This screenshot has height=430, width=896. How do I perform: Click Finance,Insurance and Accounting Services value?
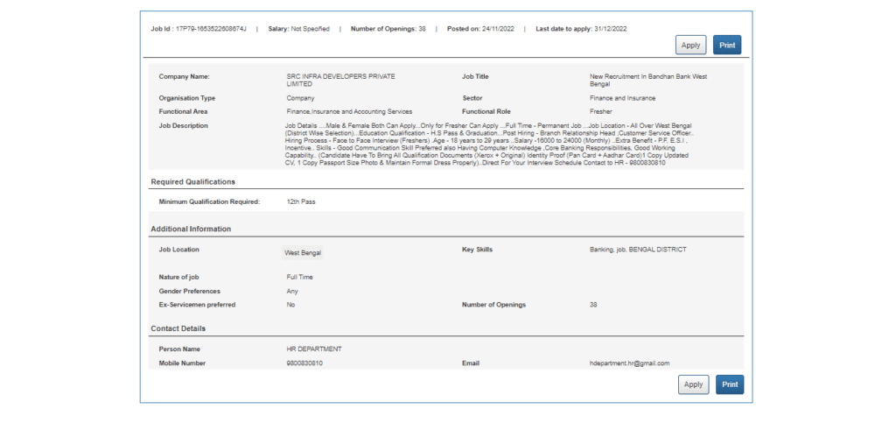click(349, 111)
